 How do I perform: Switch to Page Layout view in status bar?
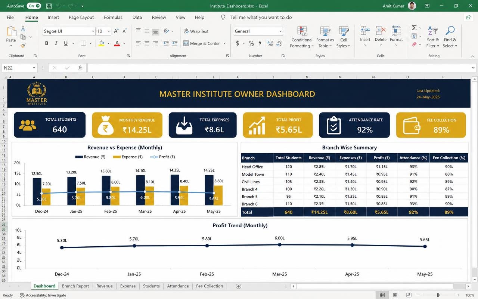pos(395,295)
